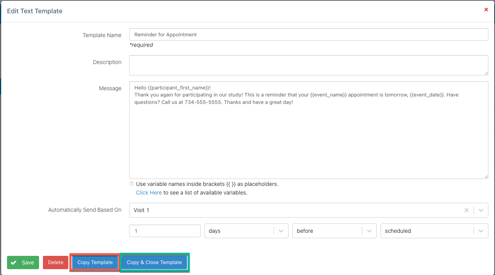
Task: Click the Copy Template button
Action: pyautogui.click(x=95, y=262)
